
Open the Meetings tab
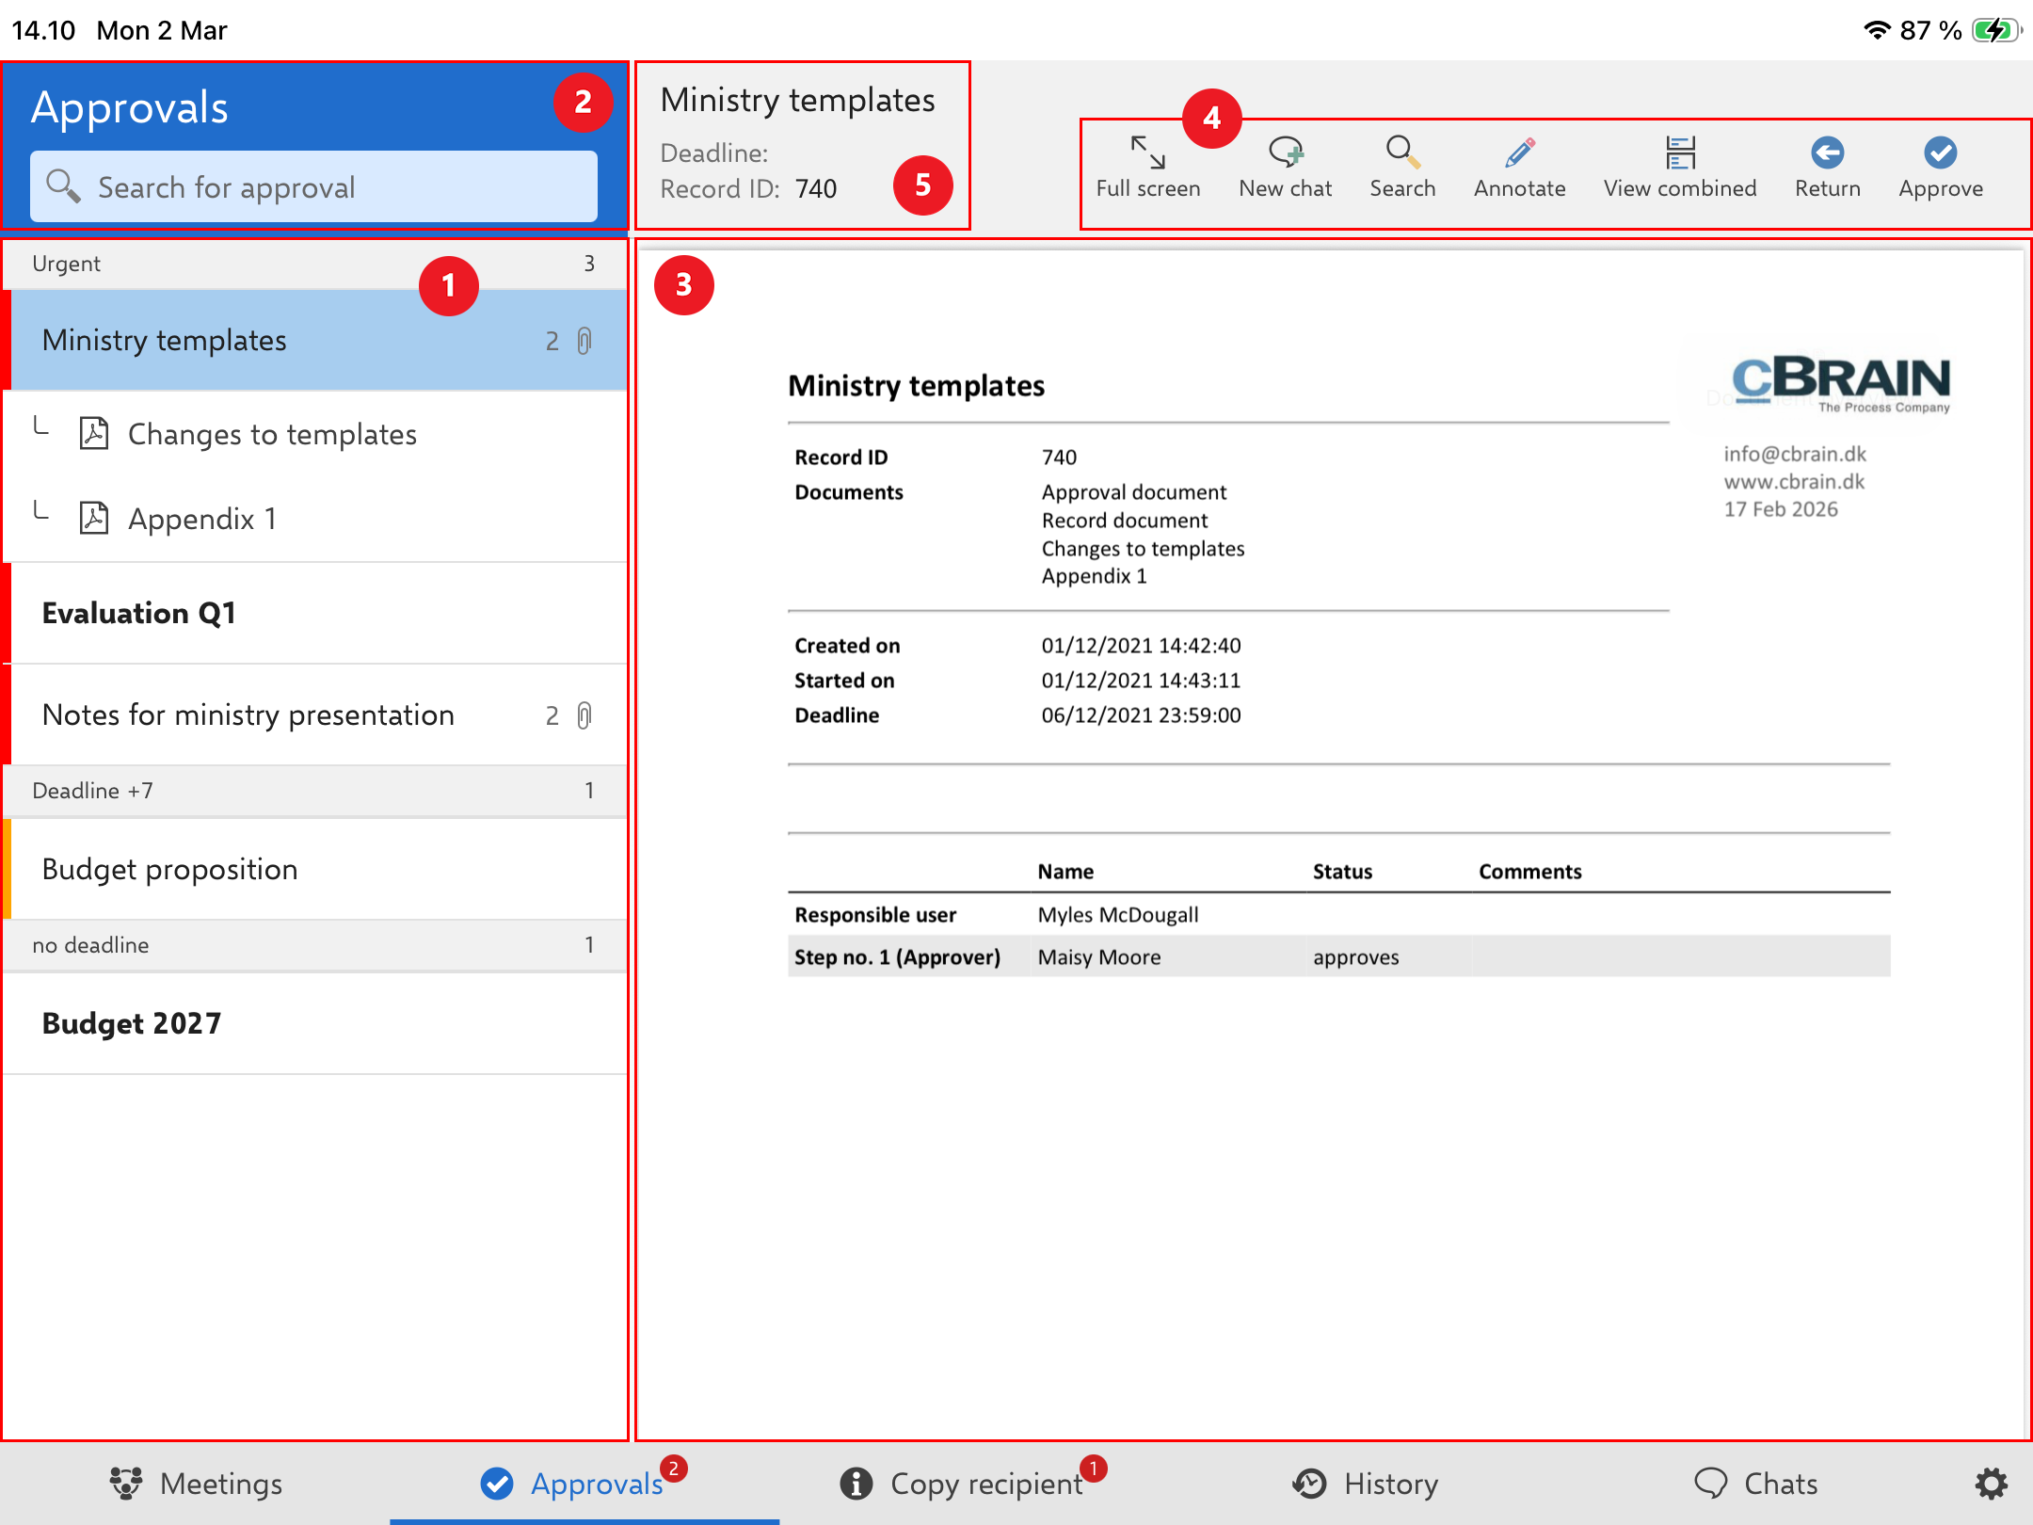pos(196,1484)
